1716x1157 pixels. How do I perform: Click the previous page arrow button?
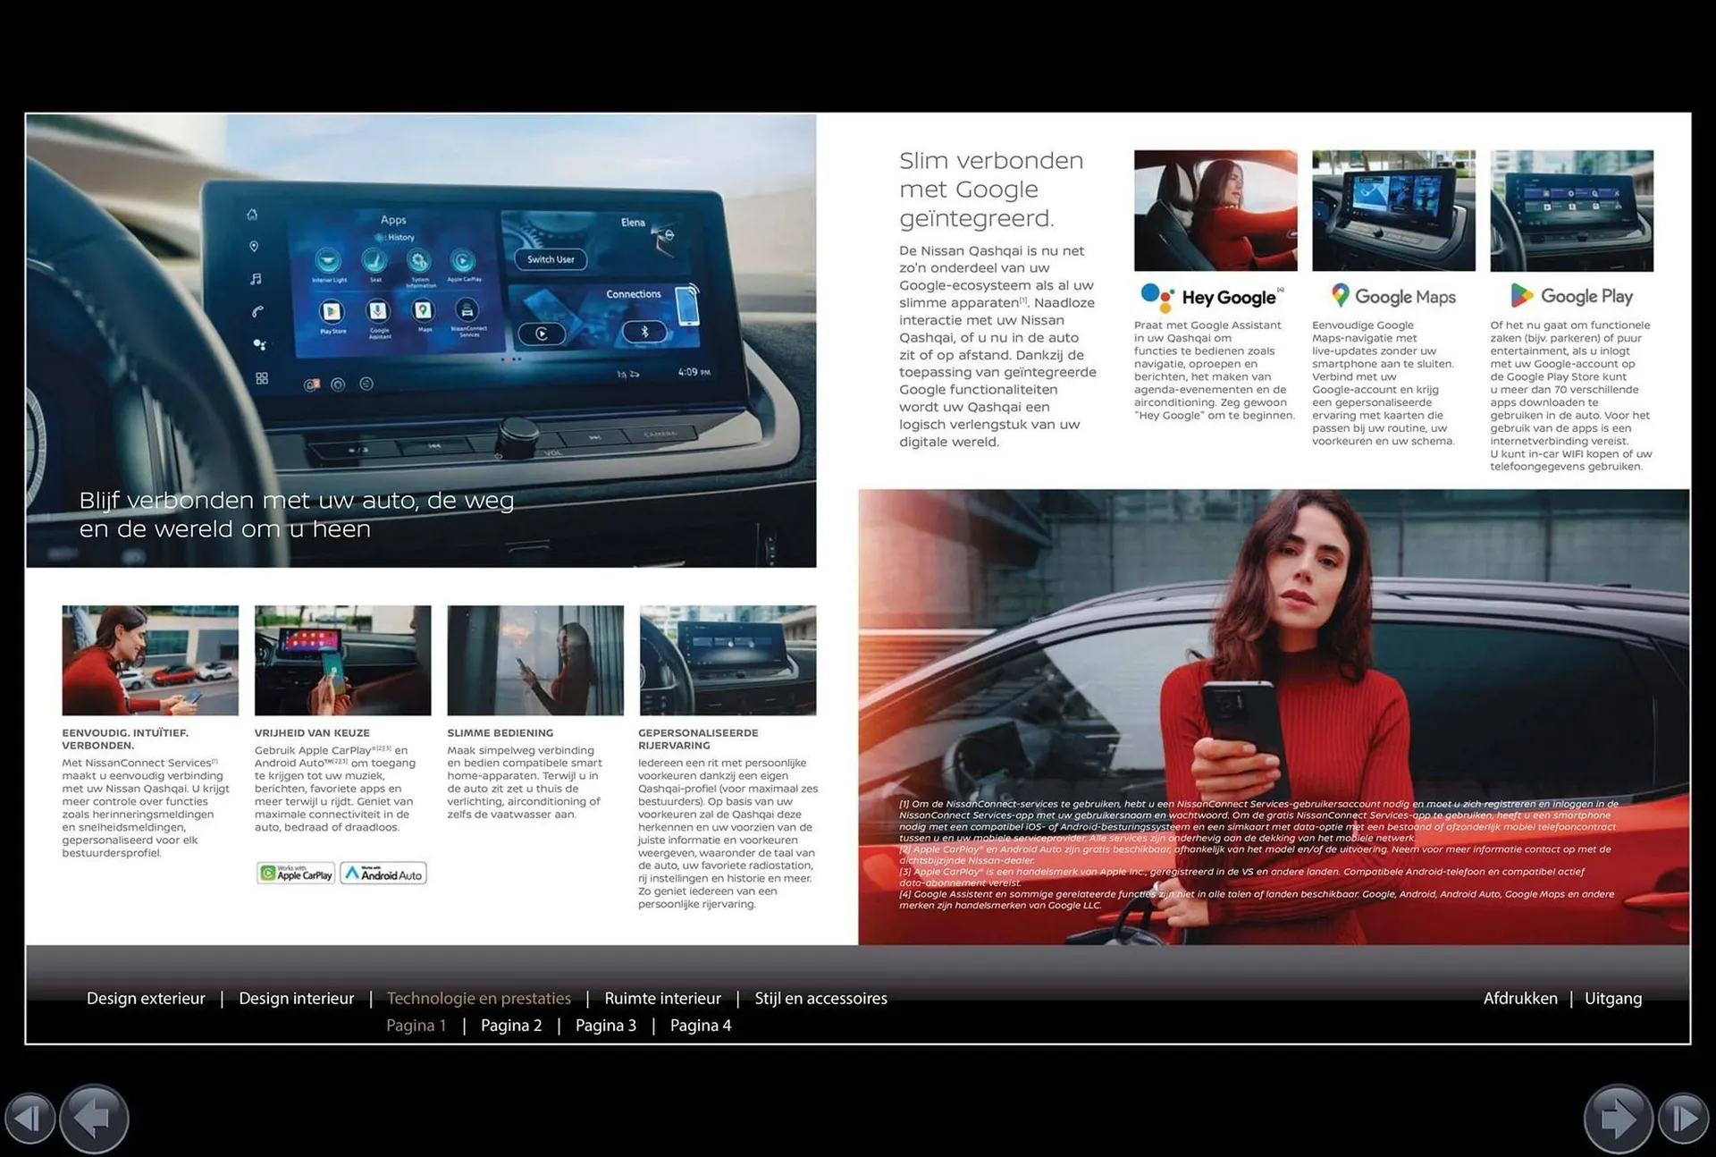point(94,1118)
